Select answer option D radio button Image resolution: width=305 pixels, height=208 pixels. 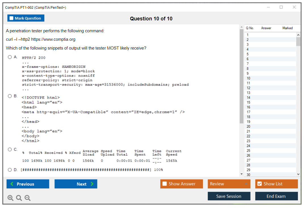pos(10,170)
